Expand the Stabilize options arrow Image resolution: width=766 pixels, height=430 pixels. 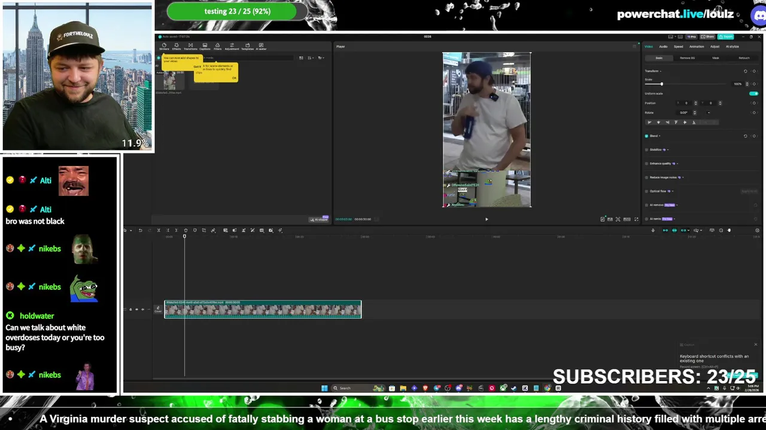pyautogui.click(x=668, y=150)
